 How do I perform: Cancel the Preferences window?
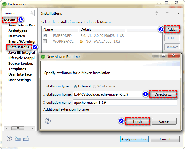(165, 139)
